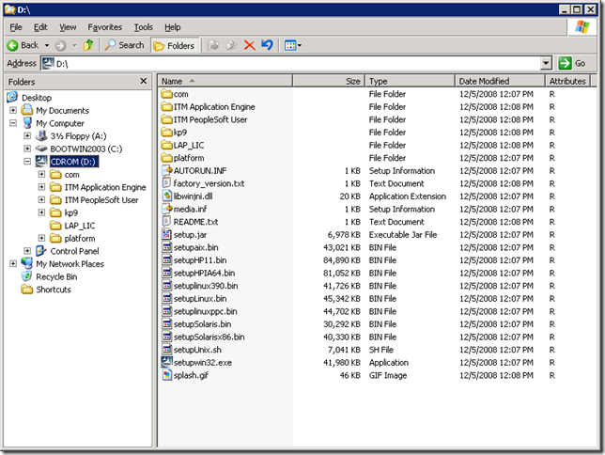The width and height of the screenshot is (605, 455).
Task: Click the Search toolbar button
Action: (x=125, y=45)
